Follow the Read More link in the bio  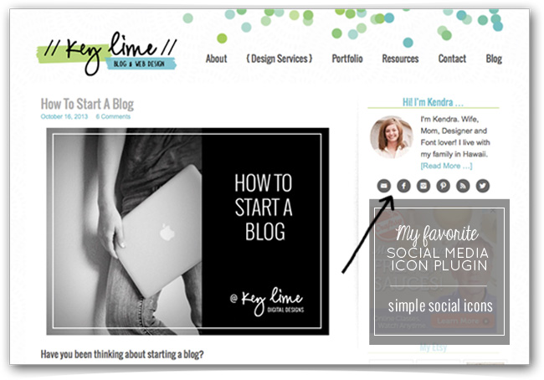pyautogui.click(x=446, y=166)
